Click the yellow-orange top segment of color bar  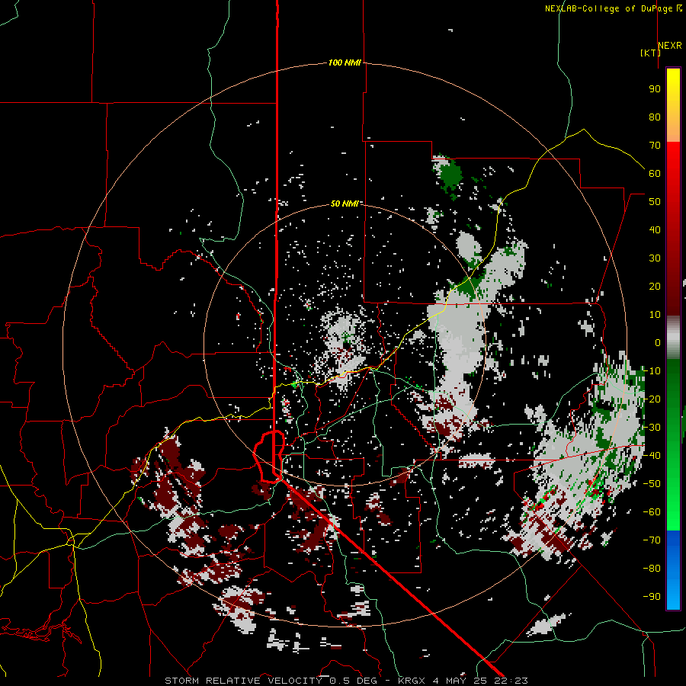tap(673, 105)
